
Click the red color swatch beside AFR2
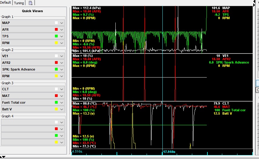click(x=56, y=63)
